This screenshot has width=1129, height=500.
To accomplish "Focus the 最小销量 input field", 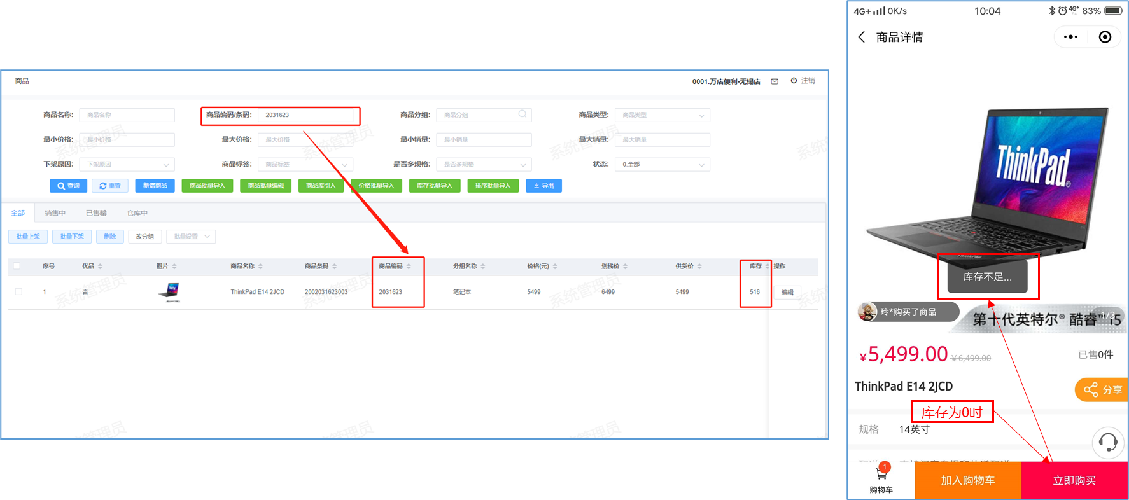I will (484, 139).
